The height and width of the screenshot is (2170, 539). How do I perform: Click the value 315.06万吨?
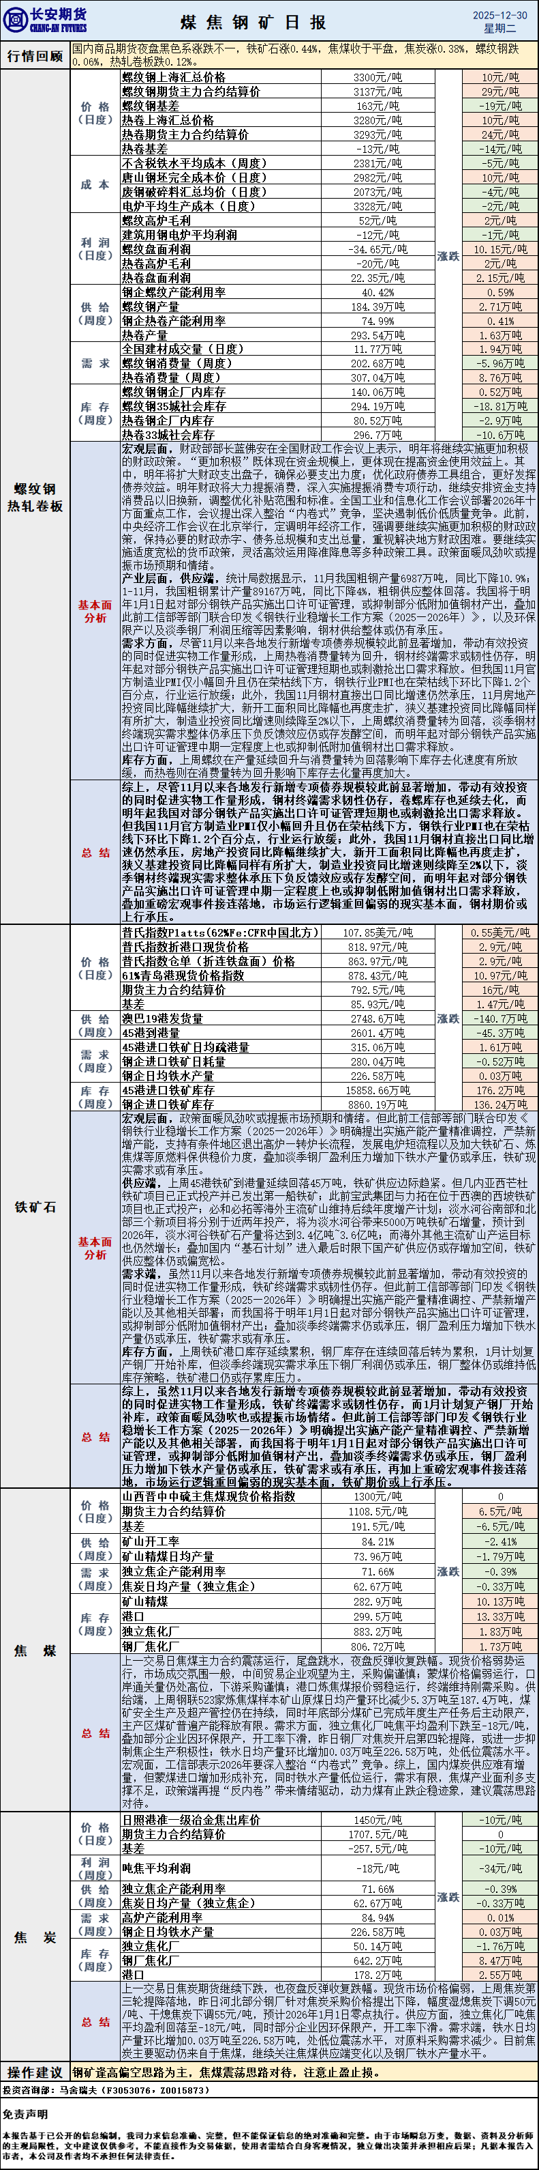378,1047
